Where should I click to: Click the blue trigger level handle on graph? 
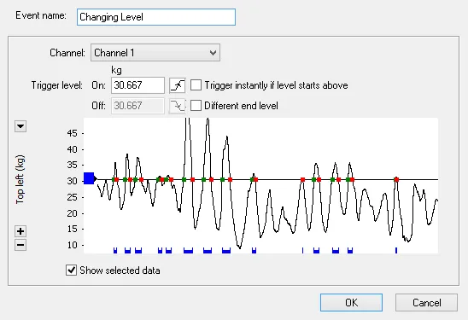(89, 178)
